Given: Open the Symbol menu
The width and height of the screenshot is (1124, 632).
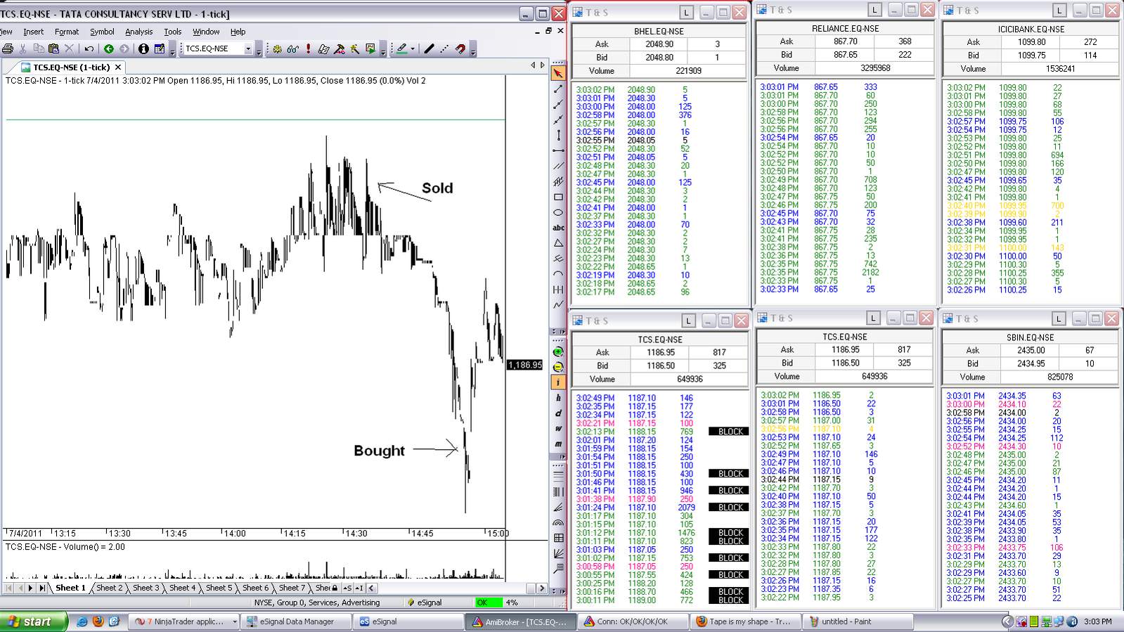Looking at the screenshot, I should tap(102, 32).
